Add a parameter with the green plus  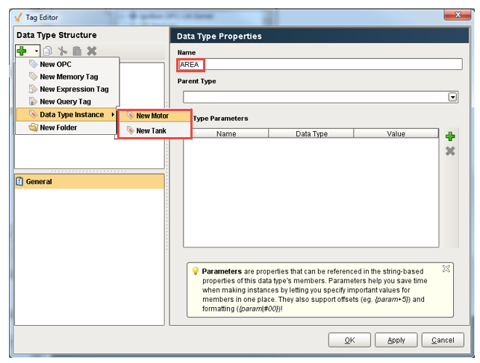(x=450, y=136)
